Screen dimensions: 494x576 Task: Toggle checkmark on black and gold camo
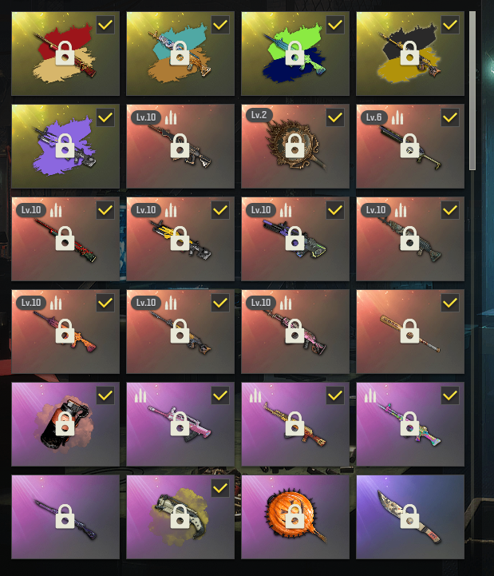tap(450, 25)
